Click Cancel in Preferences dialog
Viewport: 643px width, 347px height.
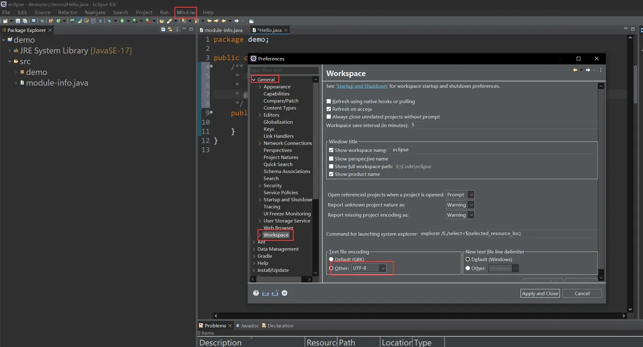click(582, 293)
